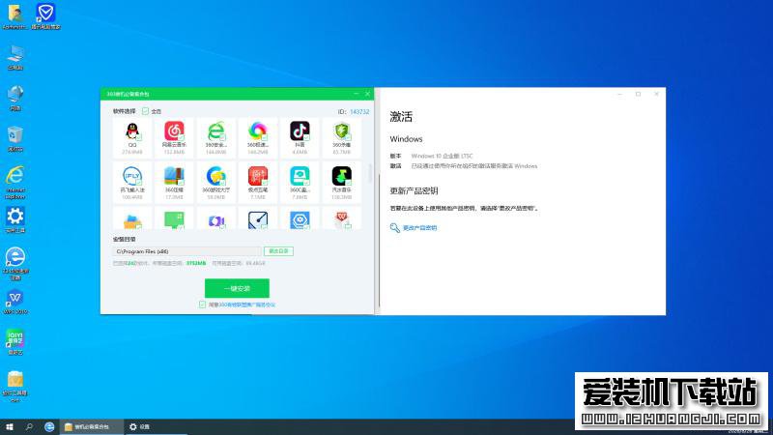Open the WPS 2019 desktop shortcut

point(15,302)
